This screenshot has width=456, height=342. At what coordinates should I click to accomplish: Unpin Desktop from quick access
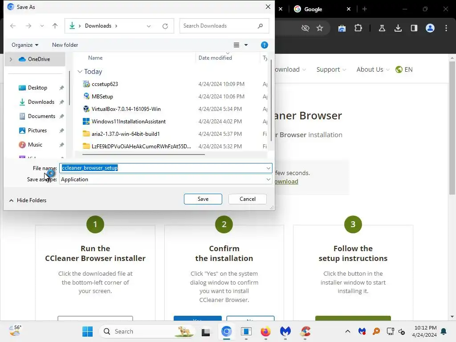point(61,88)
